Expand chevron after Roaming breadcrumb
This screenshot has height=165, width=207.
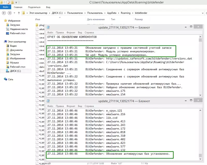[133, 13]
